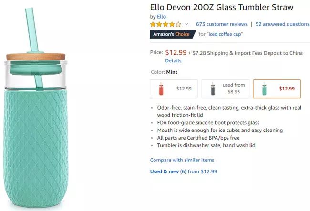Screen dimensions: 310x211
Task: Select the coral color option at $12.99
Action: (174, 88)
